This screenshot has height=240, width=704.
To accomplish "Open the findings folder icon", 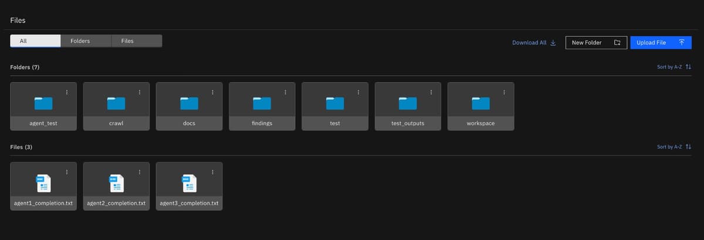I will click(262, 103).
